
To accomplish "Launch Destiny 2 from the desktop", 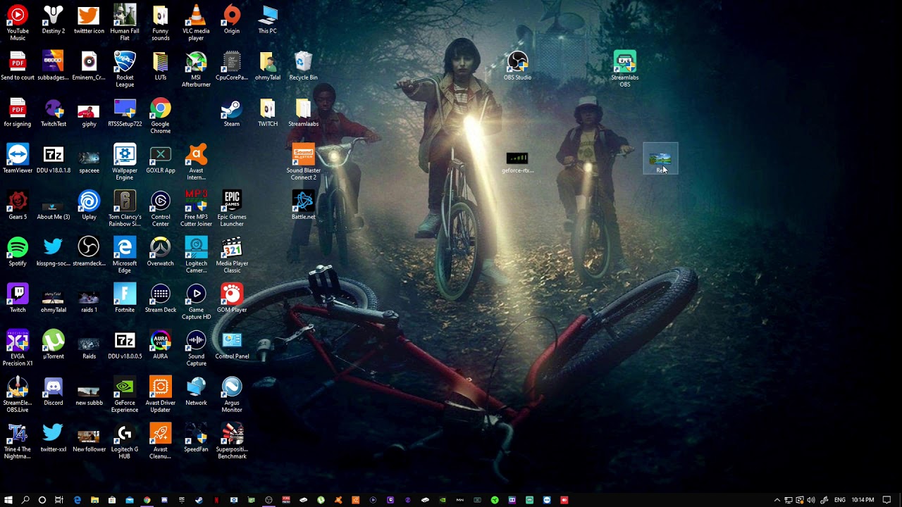I will [53, 20].
